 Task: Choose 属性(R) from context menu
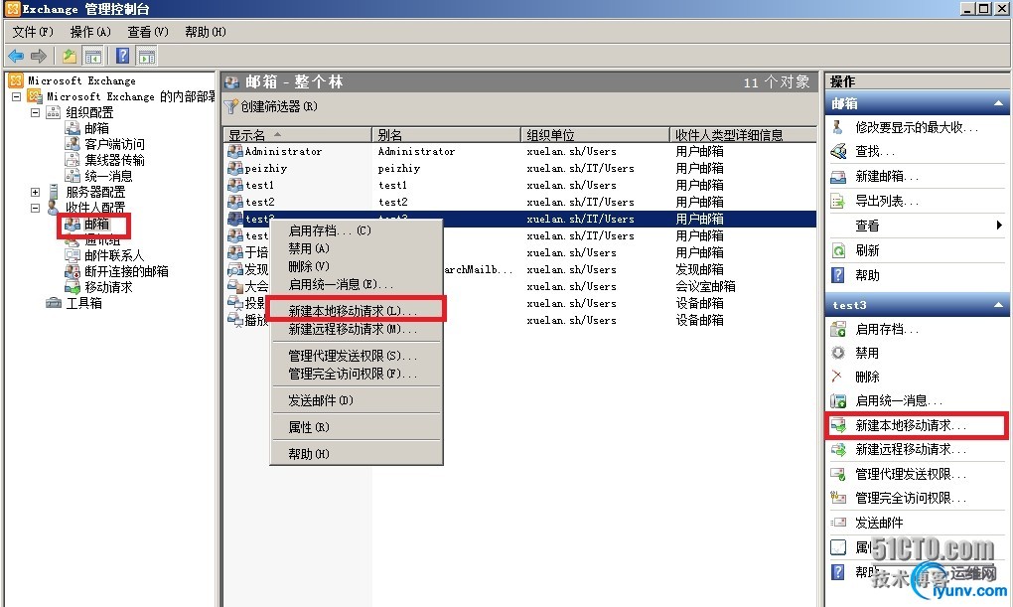pyautogui.click(x=357, y=427)
